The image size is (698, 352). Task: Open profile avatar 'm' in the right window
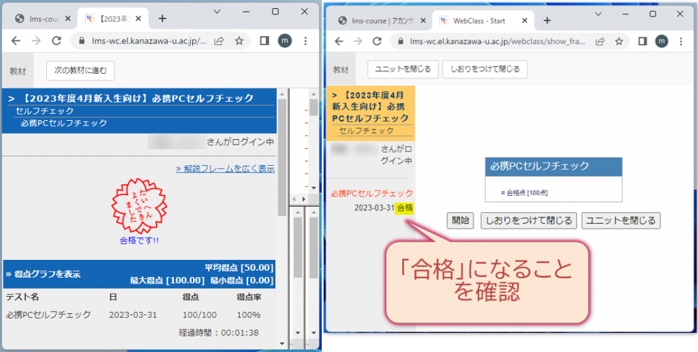pos(661,41)
